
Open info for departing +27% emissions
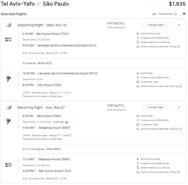tap(125, 27)
